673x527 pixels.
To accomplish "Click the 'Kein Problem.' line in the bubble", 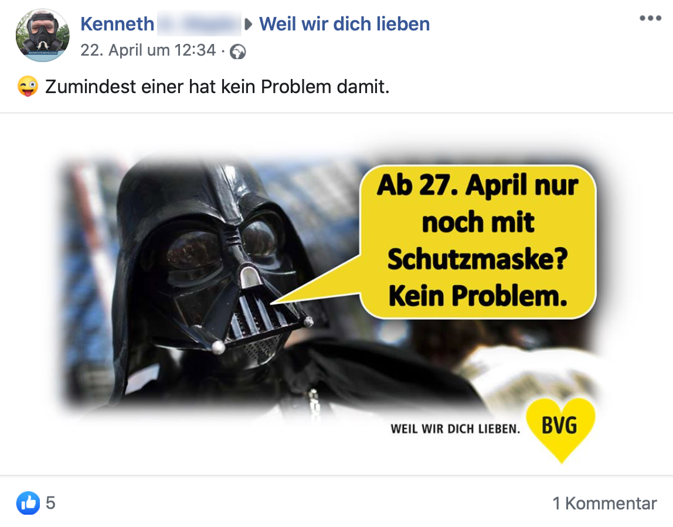I will [x=478, y=296].
